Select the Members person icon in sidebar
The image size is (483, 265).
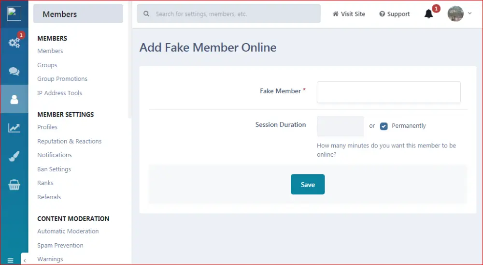click(x=14, y=99)
